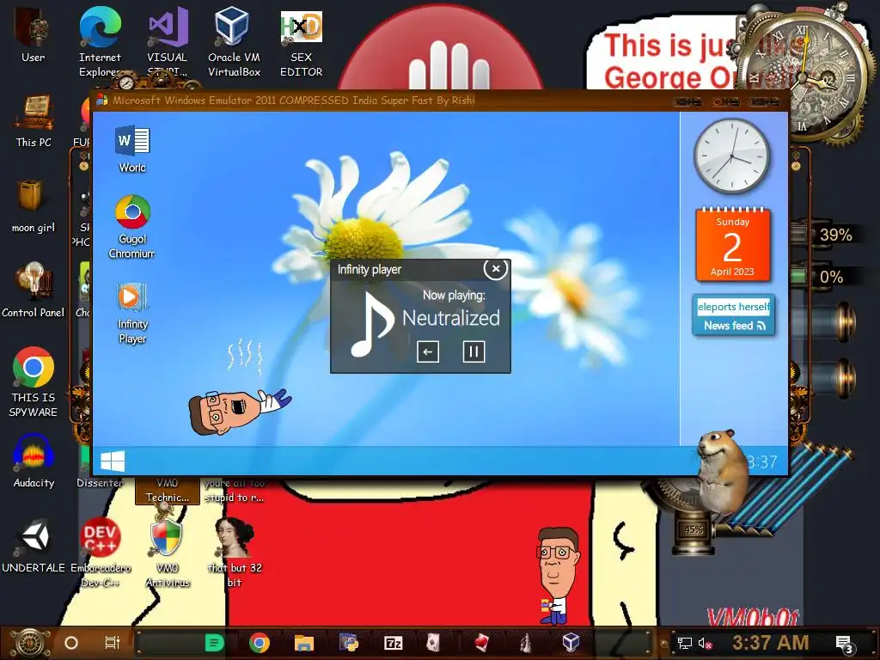Open VirtualBox from the taskbar
The height and width of the screenshot is (660, 880).
(x=571, y=643)
